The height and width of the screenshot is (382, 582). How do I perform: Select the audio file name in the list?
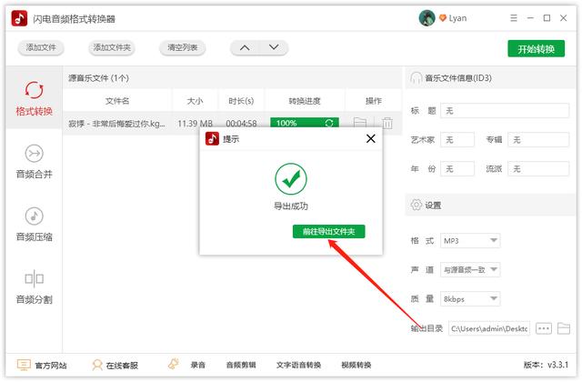[x=116, y=124]
